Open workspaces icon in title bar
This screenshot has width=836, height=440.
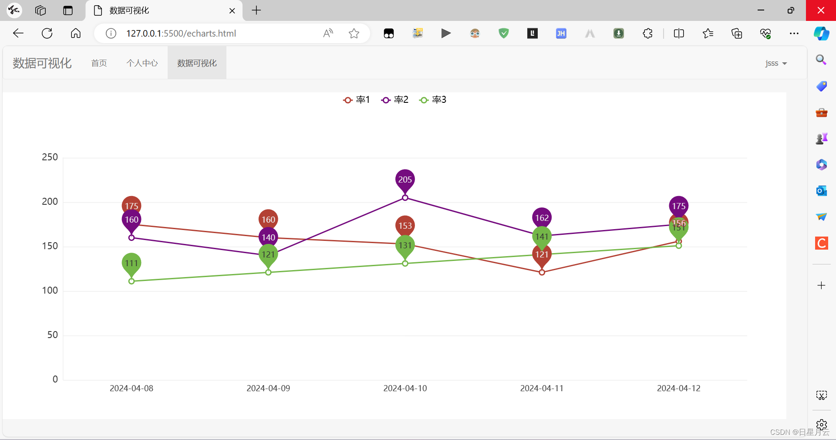coord(40,10)
